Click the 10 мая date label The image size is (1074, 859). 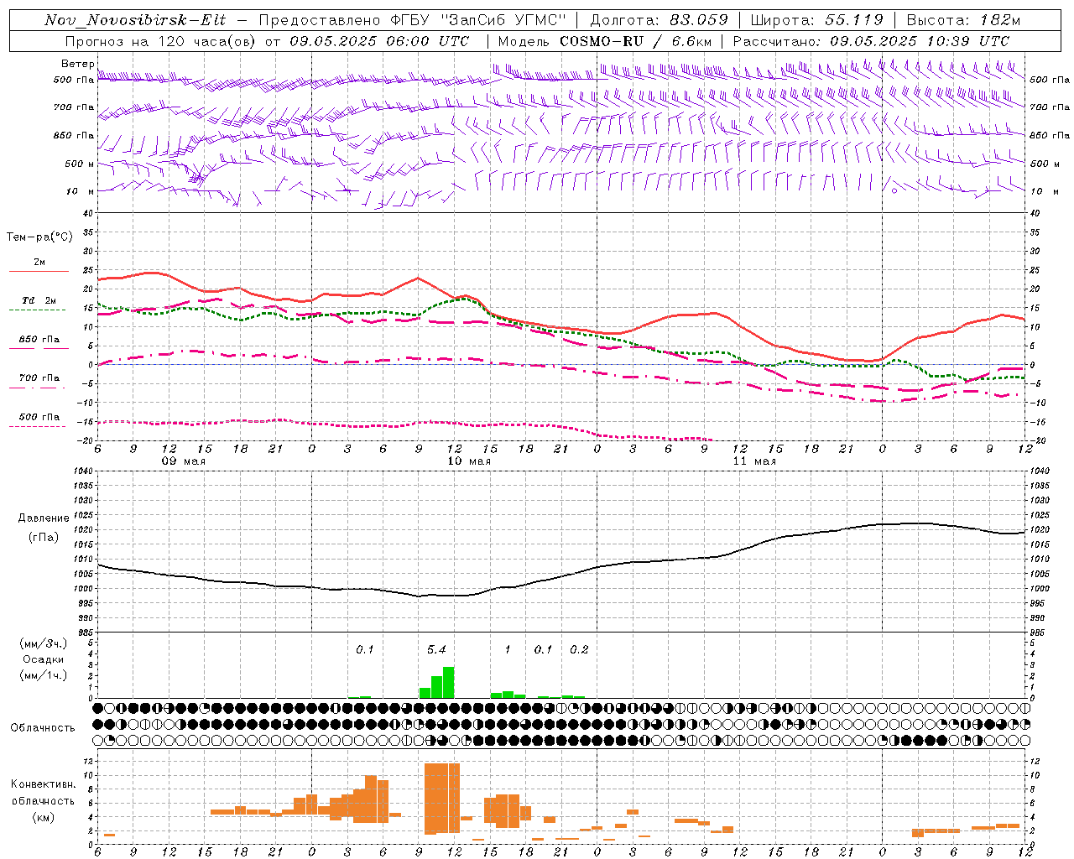point(468,461)
